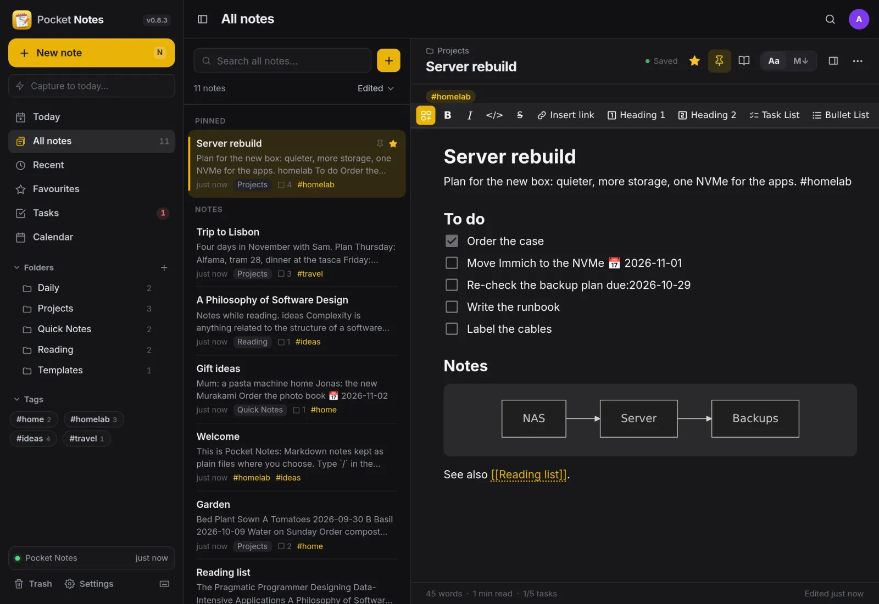Go to Today view
The height and width of the screenshot is (604, 879).
[91, 117]
